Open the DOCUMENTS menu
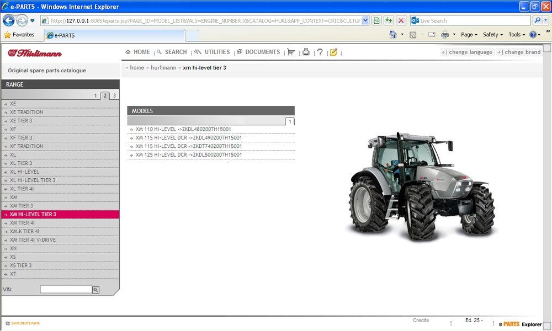 [x=258, y=52]
